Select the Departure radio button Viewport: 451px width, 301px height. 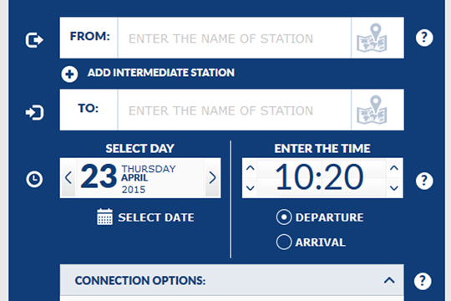[x=284, y=217]
